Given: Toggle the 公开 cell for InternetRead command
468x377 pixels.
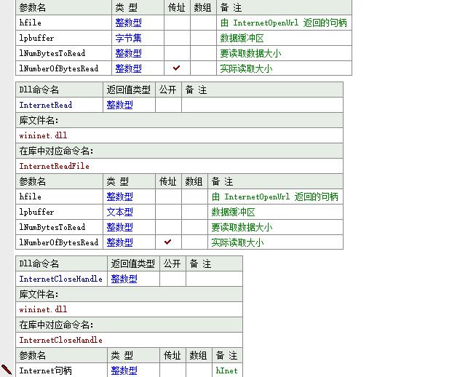Looking at the screenshot, I should click(168, 105).
